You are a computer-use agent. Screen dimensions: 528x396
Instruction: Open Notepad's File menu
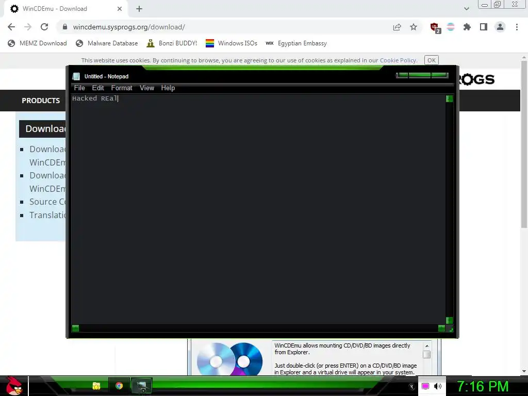point(79,88)
